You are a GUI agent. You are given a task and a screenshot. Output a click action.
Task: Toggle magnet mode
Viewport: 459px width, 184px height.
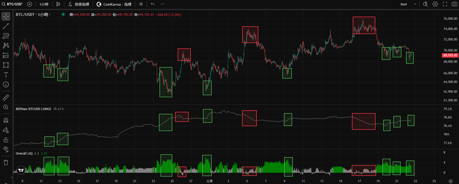pos(6,120)
